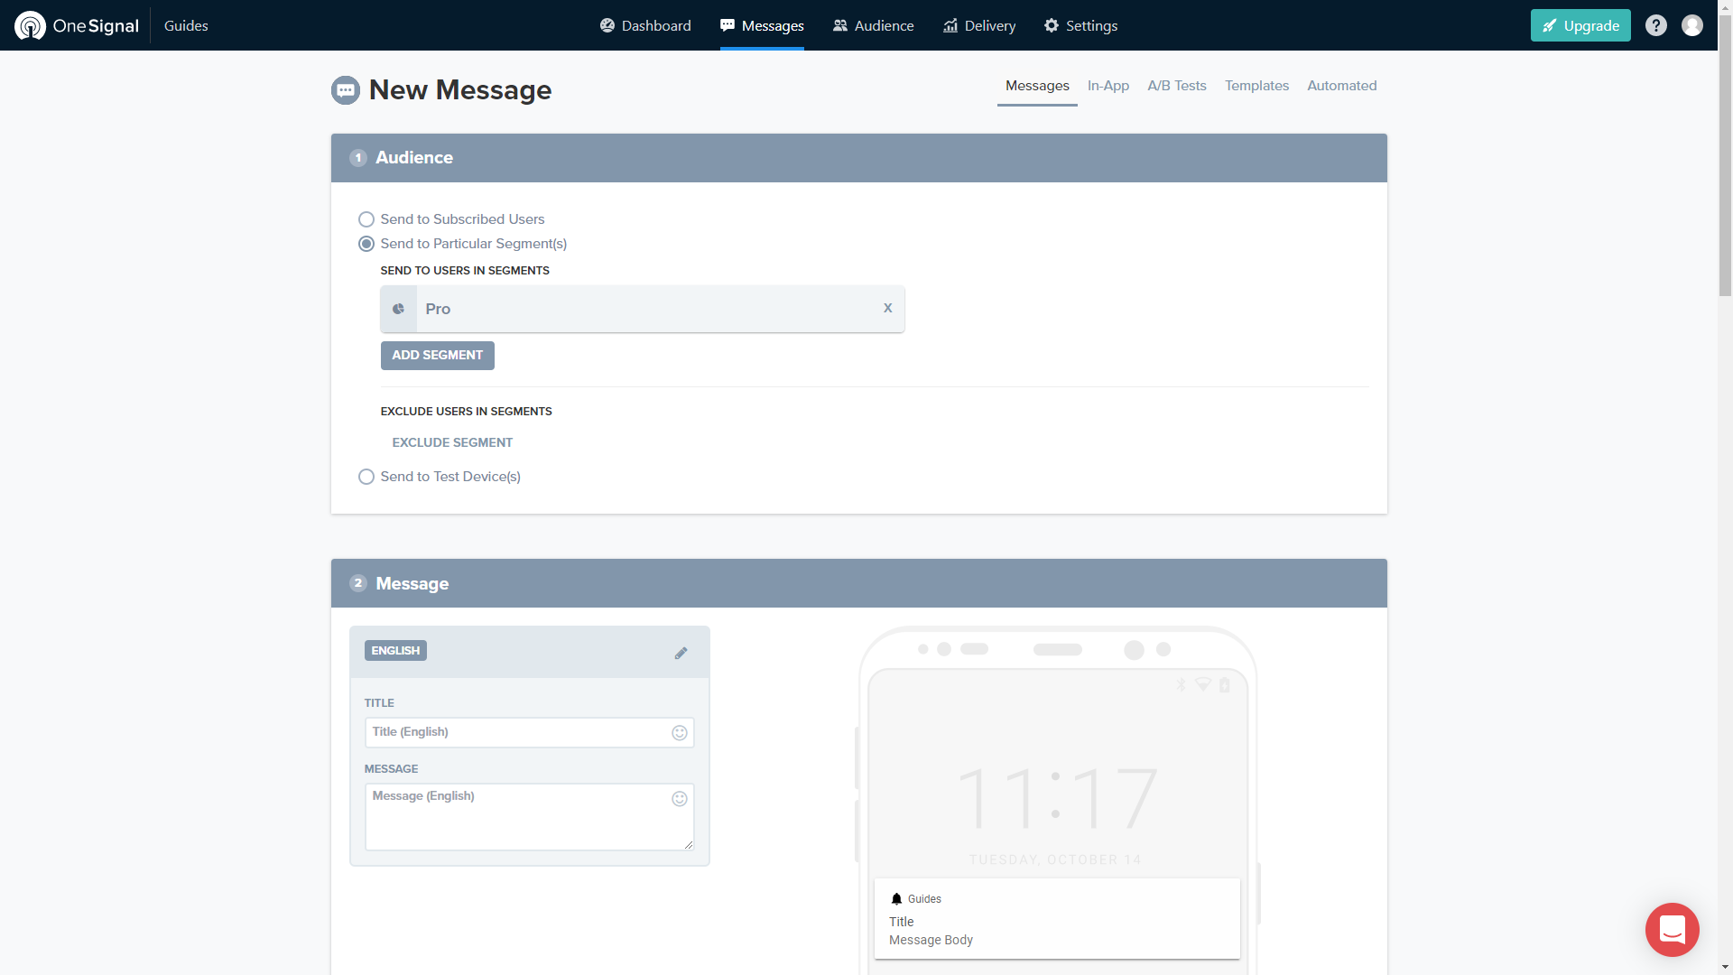The width and height of the screenshot is (1733, 975).
Task: Select Send to Particular Segment(s) radio
Action: pos(366,244)
